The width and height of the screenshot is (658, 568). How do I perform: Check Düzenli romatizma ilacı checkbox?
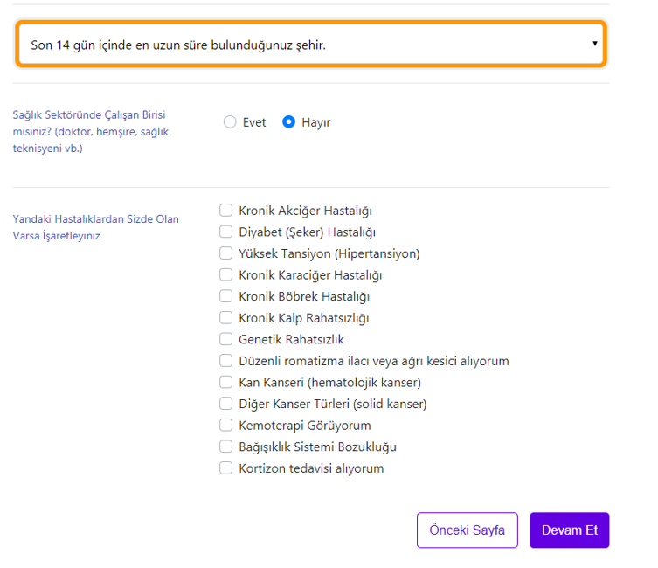pyautogui.click(x=226, y=361)
